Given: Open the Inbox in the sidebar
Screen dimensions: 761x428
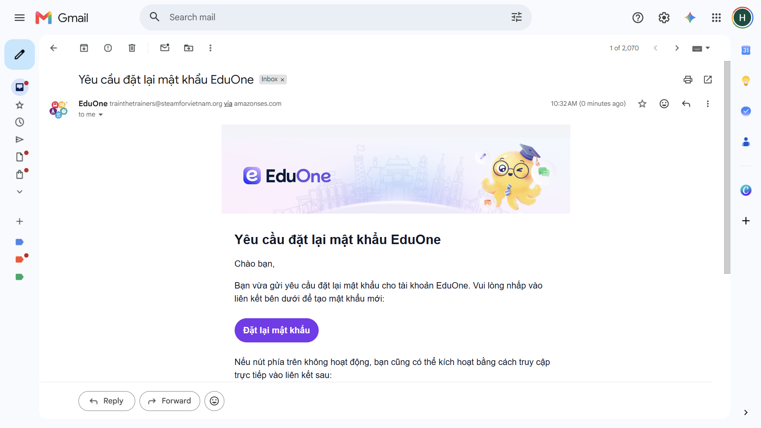Looking at the screenshot, I should click(x=19, y=87).
